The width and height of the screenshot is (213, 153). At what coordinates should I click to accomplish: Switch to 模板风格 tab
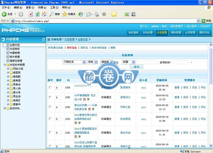point(204,33)
